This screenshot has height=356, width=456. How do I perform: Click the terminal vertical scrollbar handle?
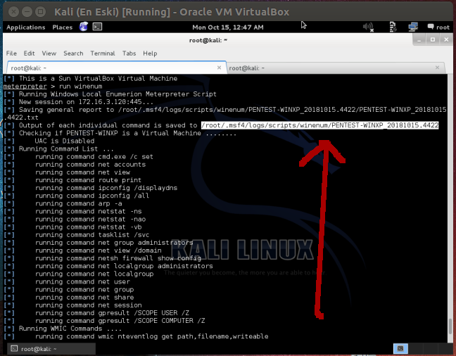pyautogui.click(x=450, y=326)
